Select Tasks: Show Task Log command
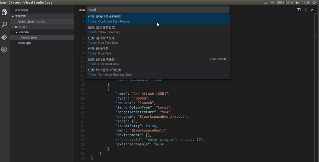The image size is (319, 162). [158, 30]
